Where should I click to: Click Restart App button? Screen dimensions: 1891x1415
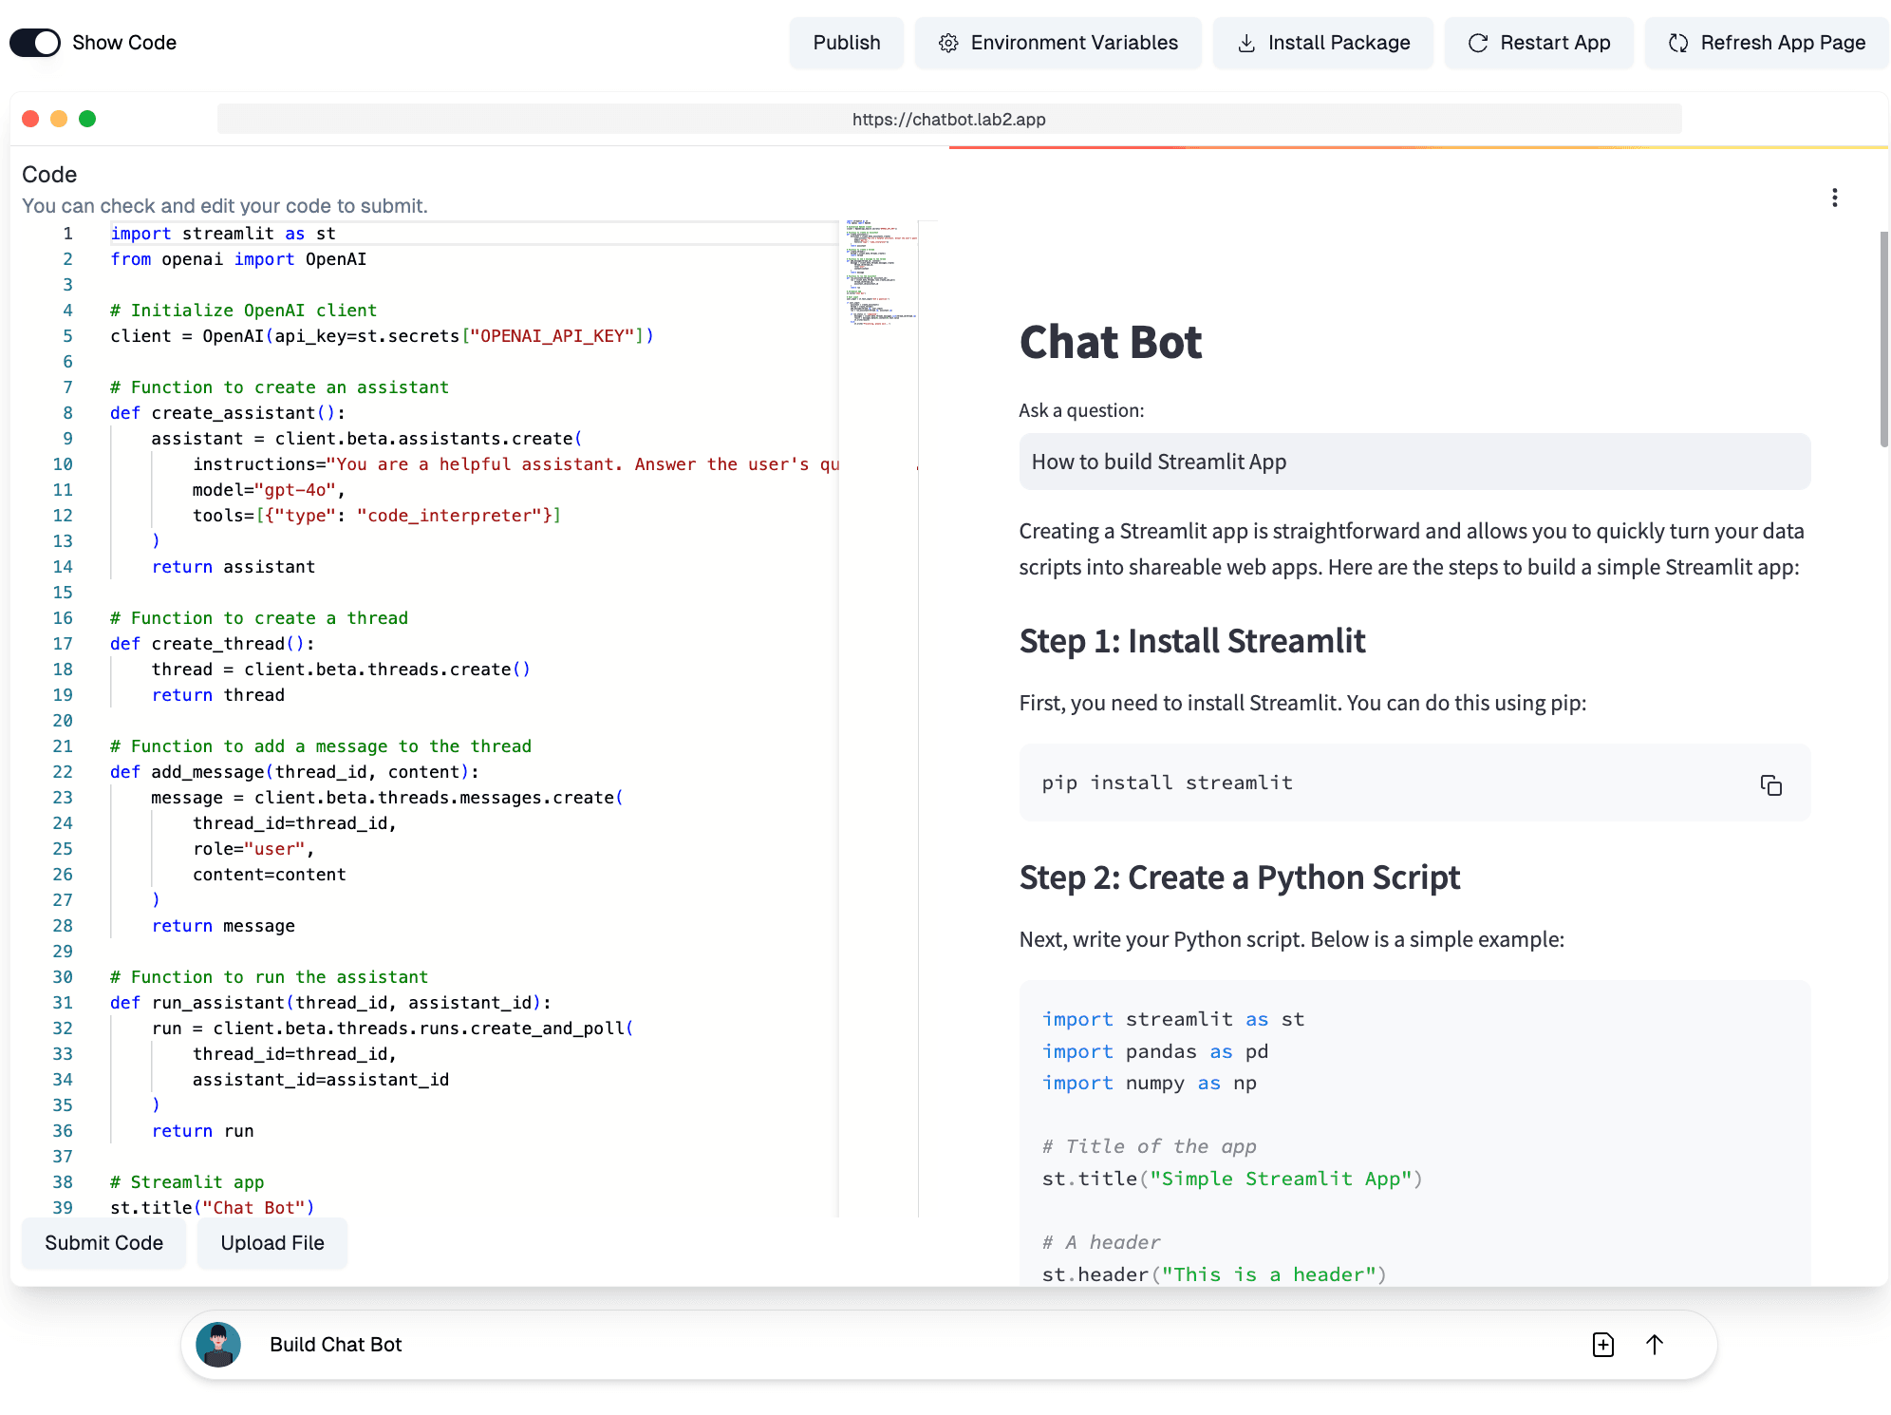1538,43
